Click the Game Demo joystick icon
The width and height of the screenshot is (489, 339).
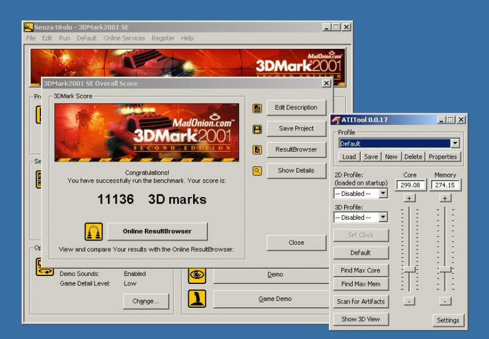point(197,299)
